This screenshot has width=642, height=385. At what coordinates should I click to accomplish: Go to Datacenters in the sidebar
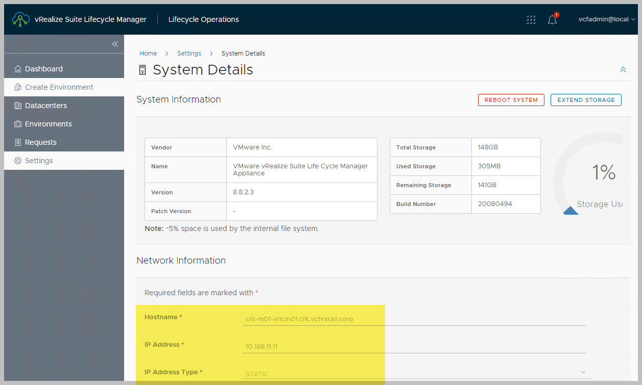[x=46, y=106]
